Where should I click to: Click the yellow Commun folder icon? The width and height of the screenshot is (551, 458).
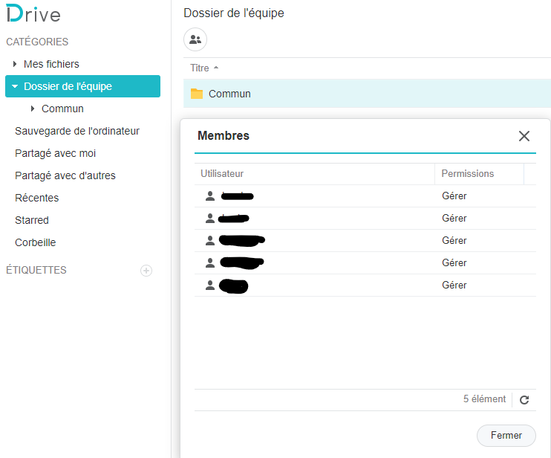(197, 94)
